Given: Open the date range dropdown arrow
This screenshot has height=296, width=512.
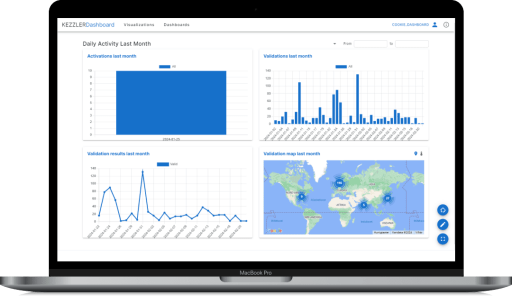Looking at the screenshot, I should [334, 43].
